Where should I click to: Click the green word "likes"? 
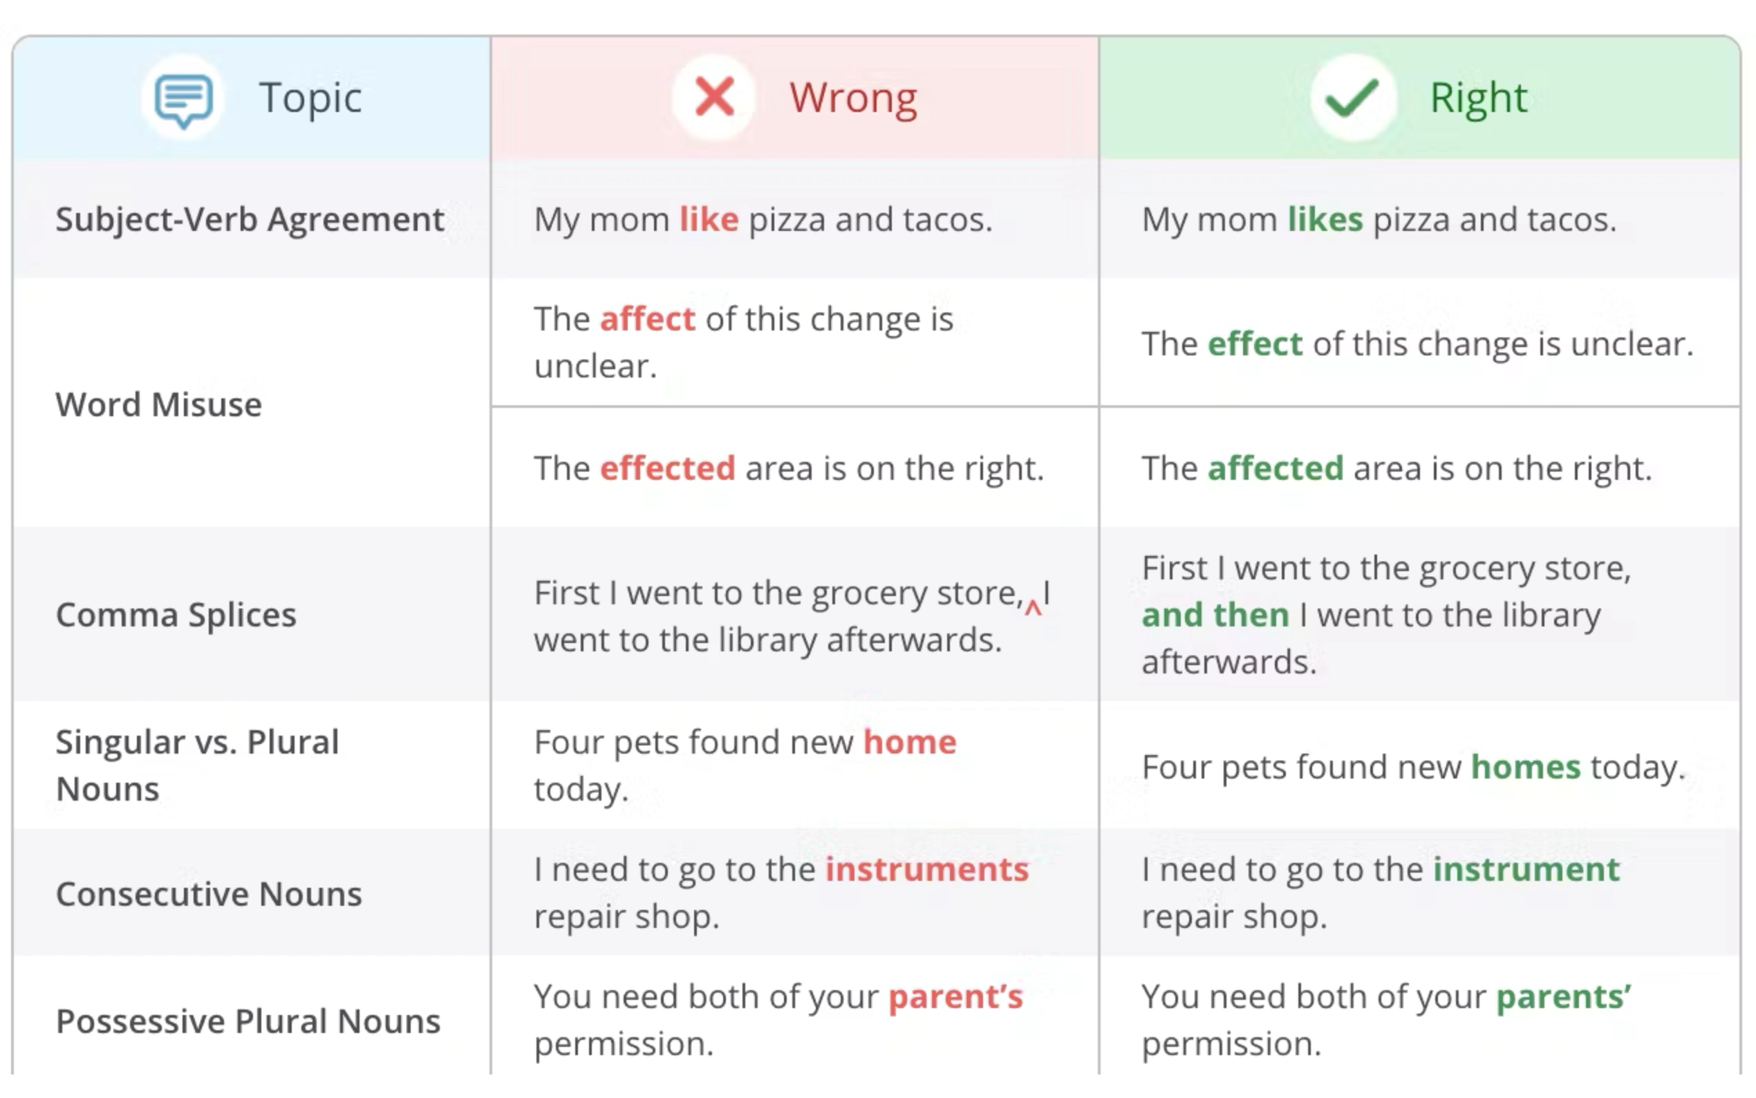(1325, 219)
